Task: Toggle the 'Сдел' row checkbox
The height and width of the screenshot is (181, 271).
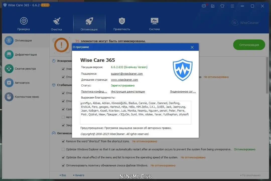Action: tap(63, 109)
